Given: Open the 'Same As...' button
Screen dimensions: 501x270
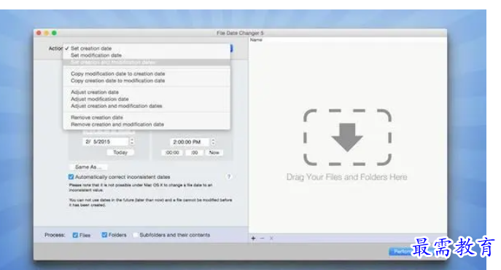Looking at the screenshot, I should pyautogui.click(x=88, y=167).
